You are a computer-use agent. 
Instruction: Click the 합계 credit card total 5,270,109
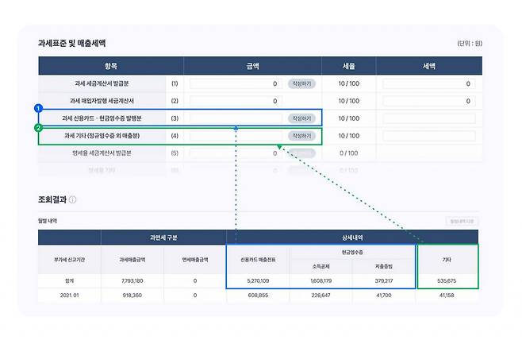click(258, 280)
